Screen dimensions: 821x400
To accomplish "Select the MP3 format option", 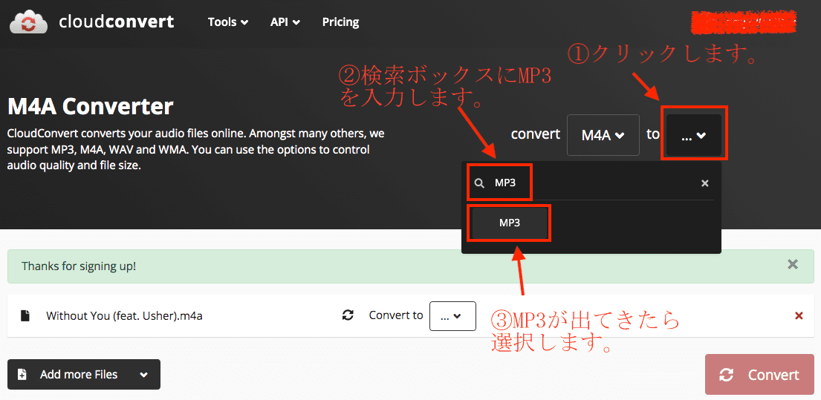I will (x=510, y=223).
